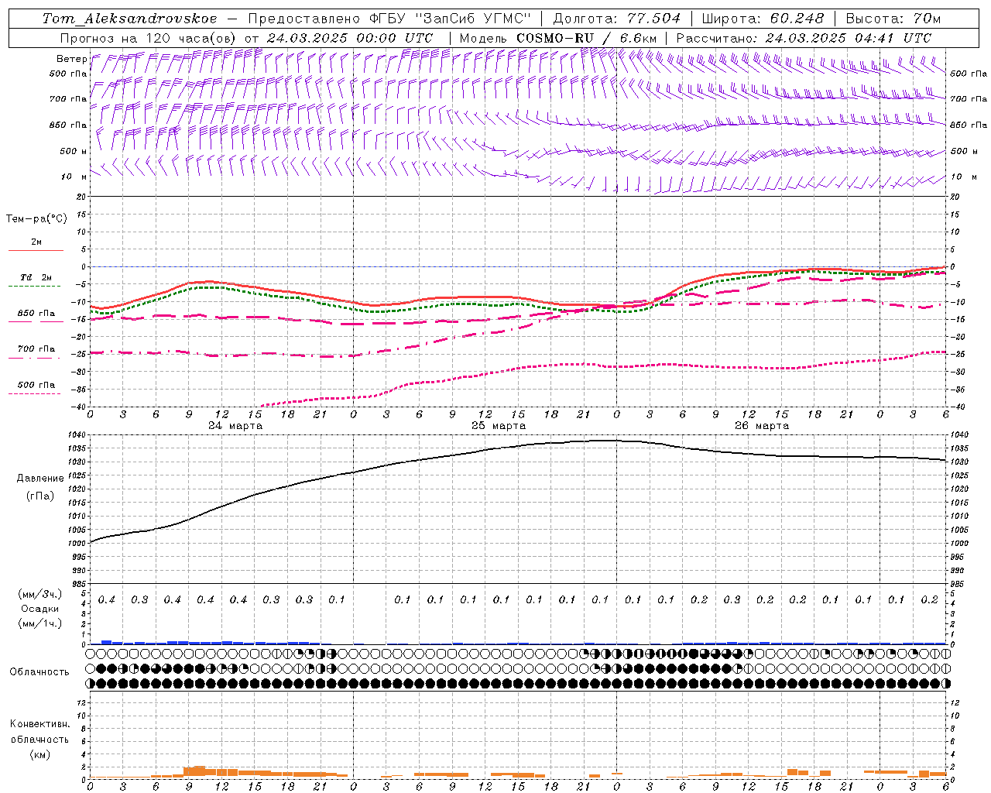The width and height of the screenshot is (991, 793).
Task: Click the longitude value 'Долгота: 77.504'
Action: [x=617, y=19]
